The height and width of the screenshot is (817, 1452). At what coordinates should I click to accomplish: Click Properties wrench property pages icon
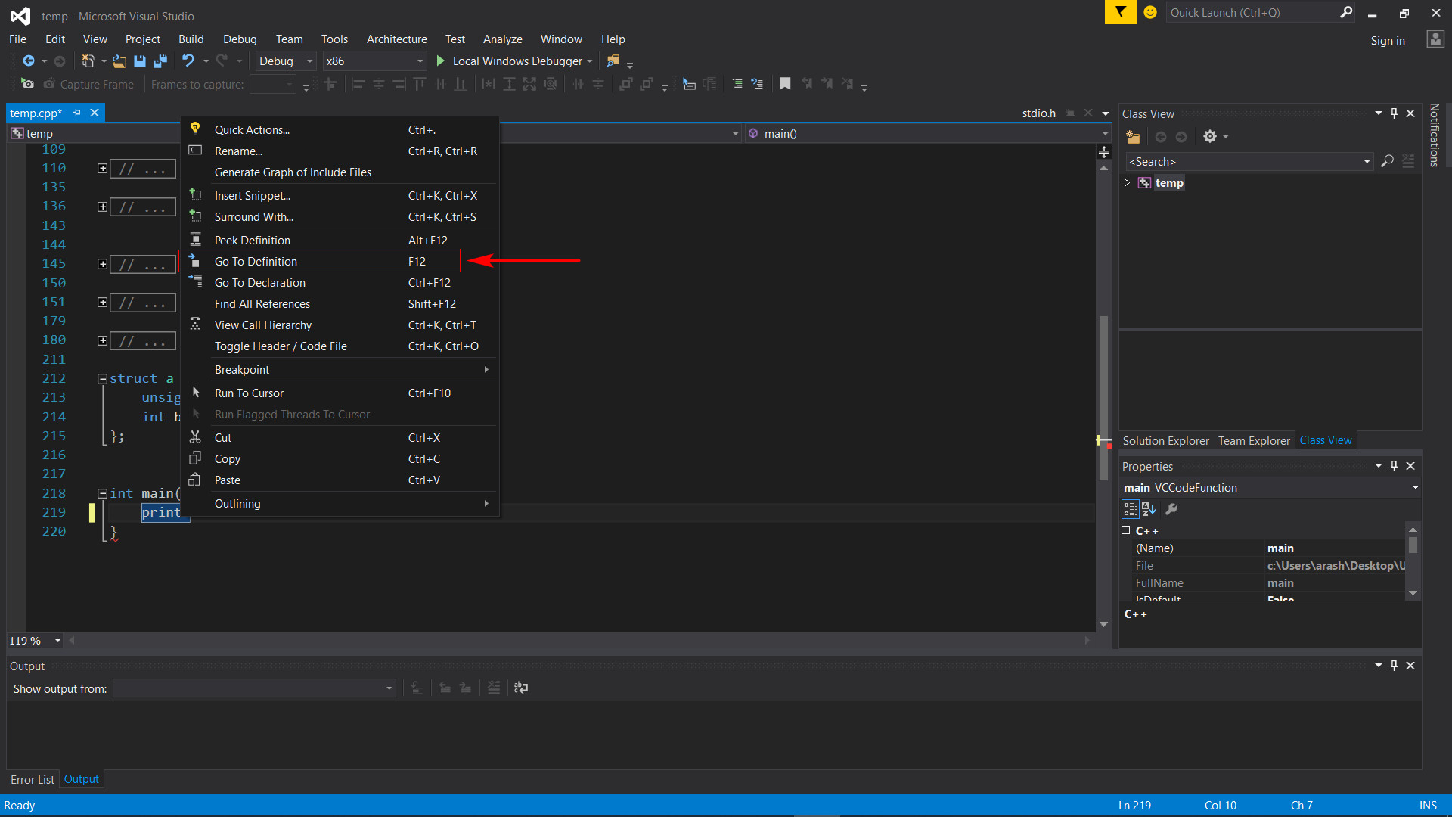tap(1171, 509)
